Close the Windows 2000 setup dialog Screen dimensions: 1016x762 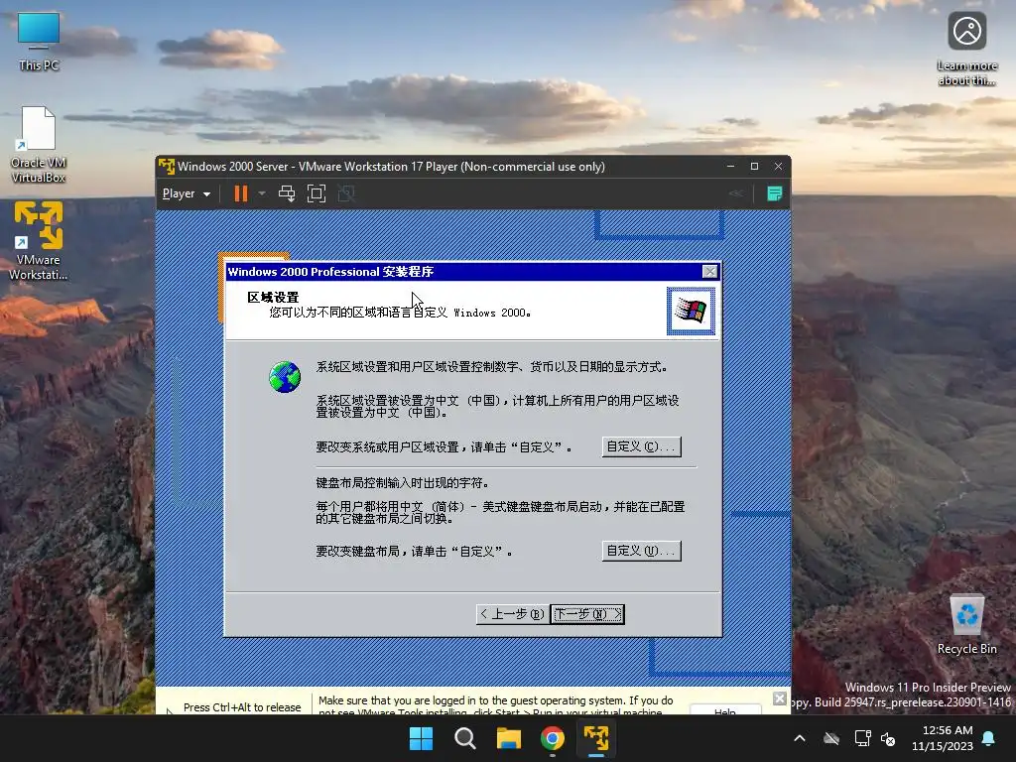tap(709, 272)
